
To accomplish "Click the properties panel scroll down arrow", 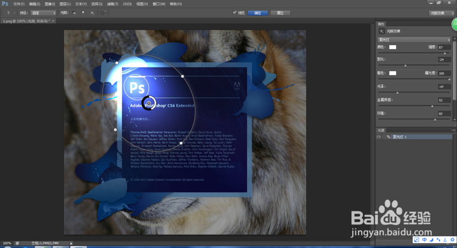I will pyautogui.click(x=454, y=120).
